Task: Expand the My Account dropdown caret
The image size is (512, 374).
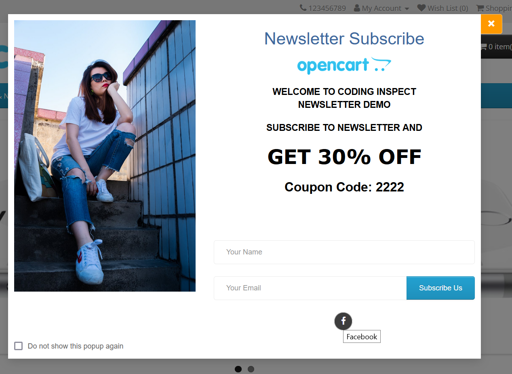Action: click(407, 9)
